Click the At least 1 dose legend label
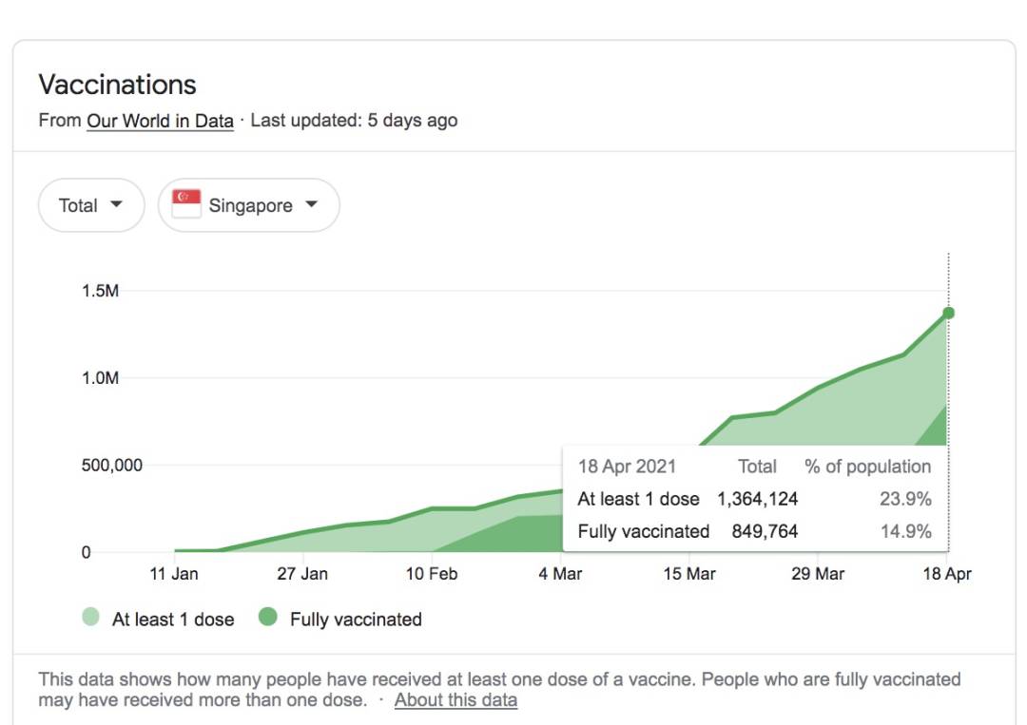Viewport: 1027px width, 725px height. [x=173, y=620]
